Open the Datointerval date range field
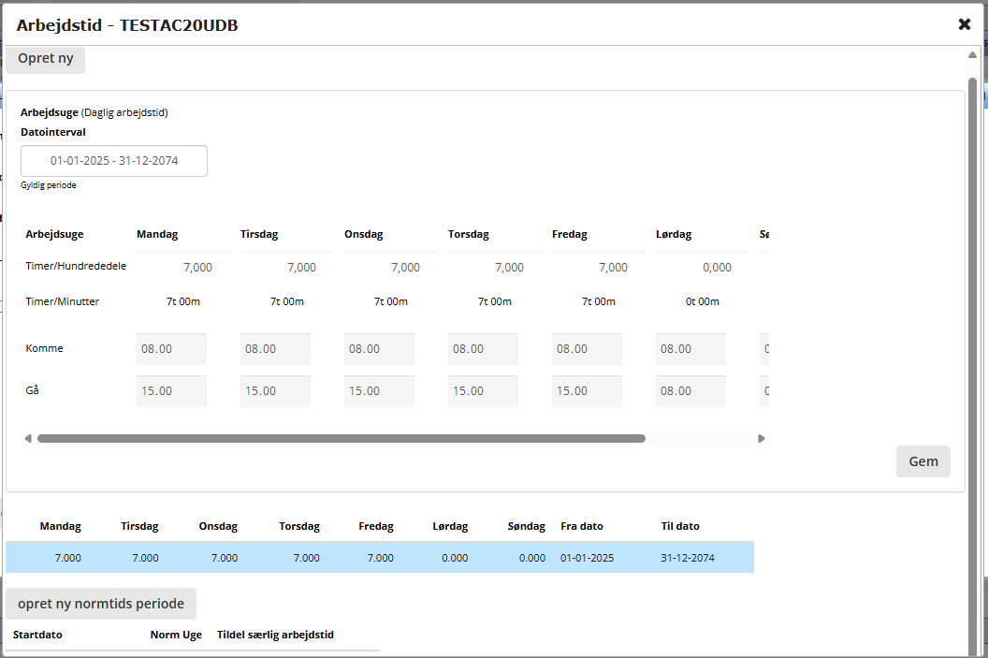The width and height of the screenshot is (988, 658). (x=114, y=161)
